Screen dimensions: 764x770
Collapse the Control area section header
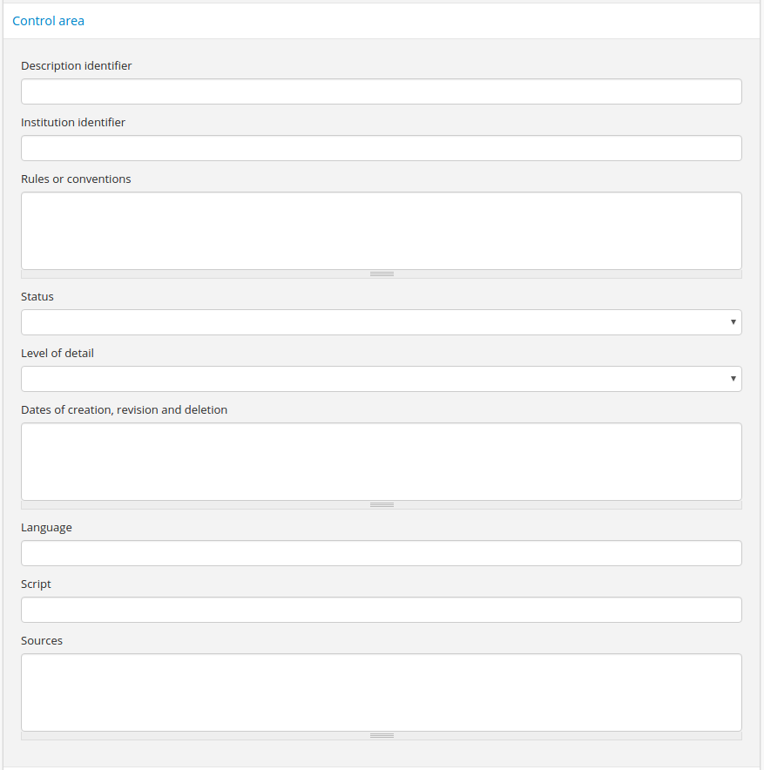(49, 21)
